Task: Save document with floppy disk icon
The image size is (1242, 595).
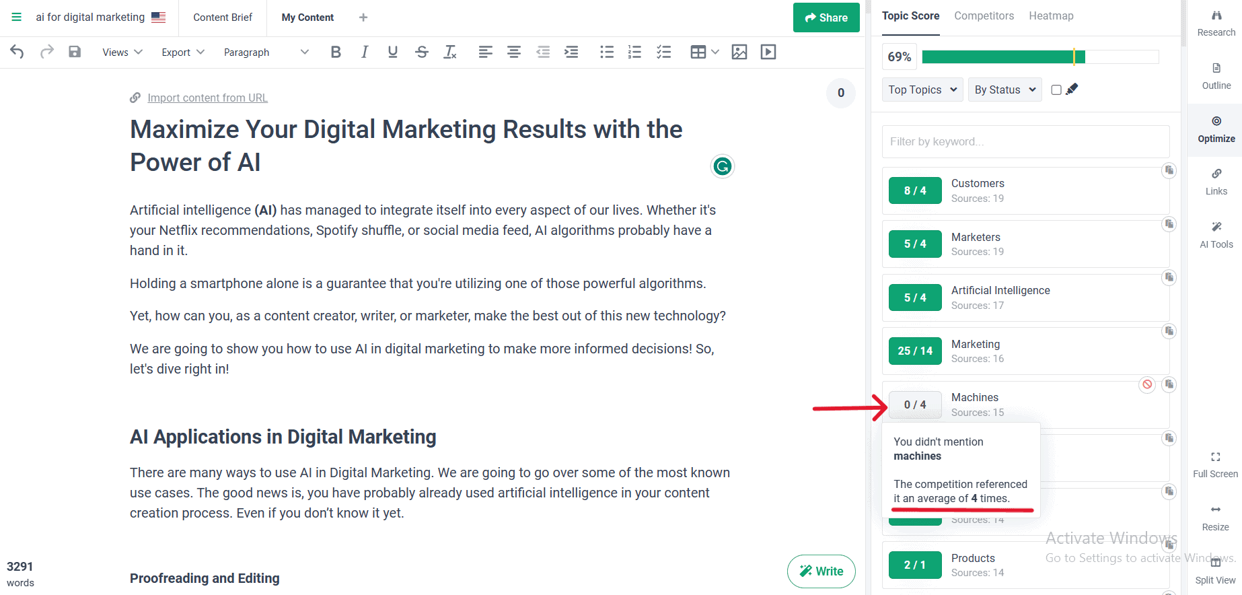Action: 75,52
